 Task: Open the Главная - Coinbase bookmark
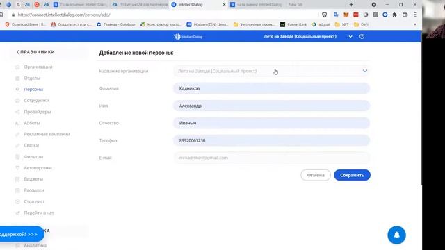pyautogui.click(x=116, y=25)
